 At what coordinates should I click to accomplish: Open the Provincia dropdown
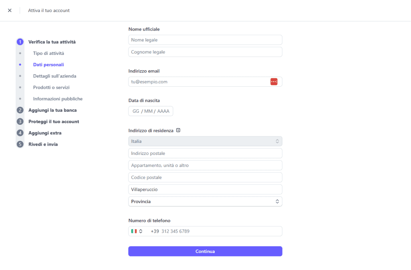click(205, 201)
